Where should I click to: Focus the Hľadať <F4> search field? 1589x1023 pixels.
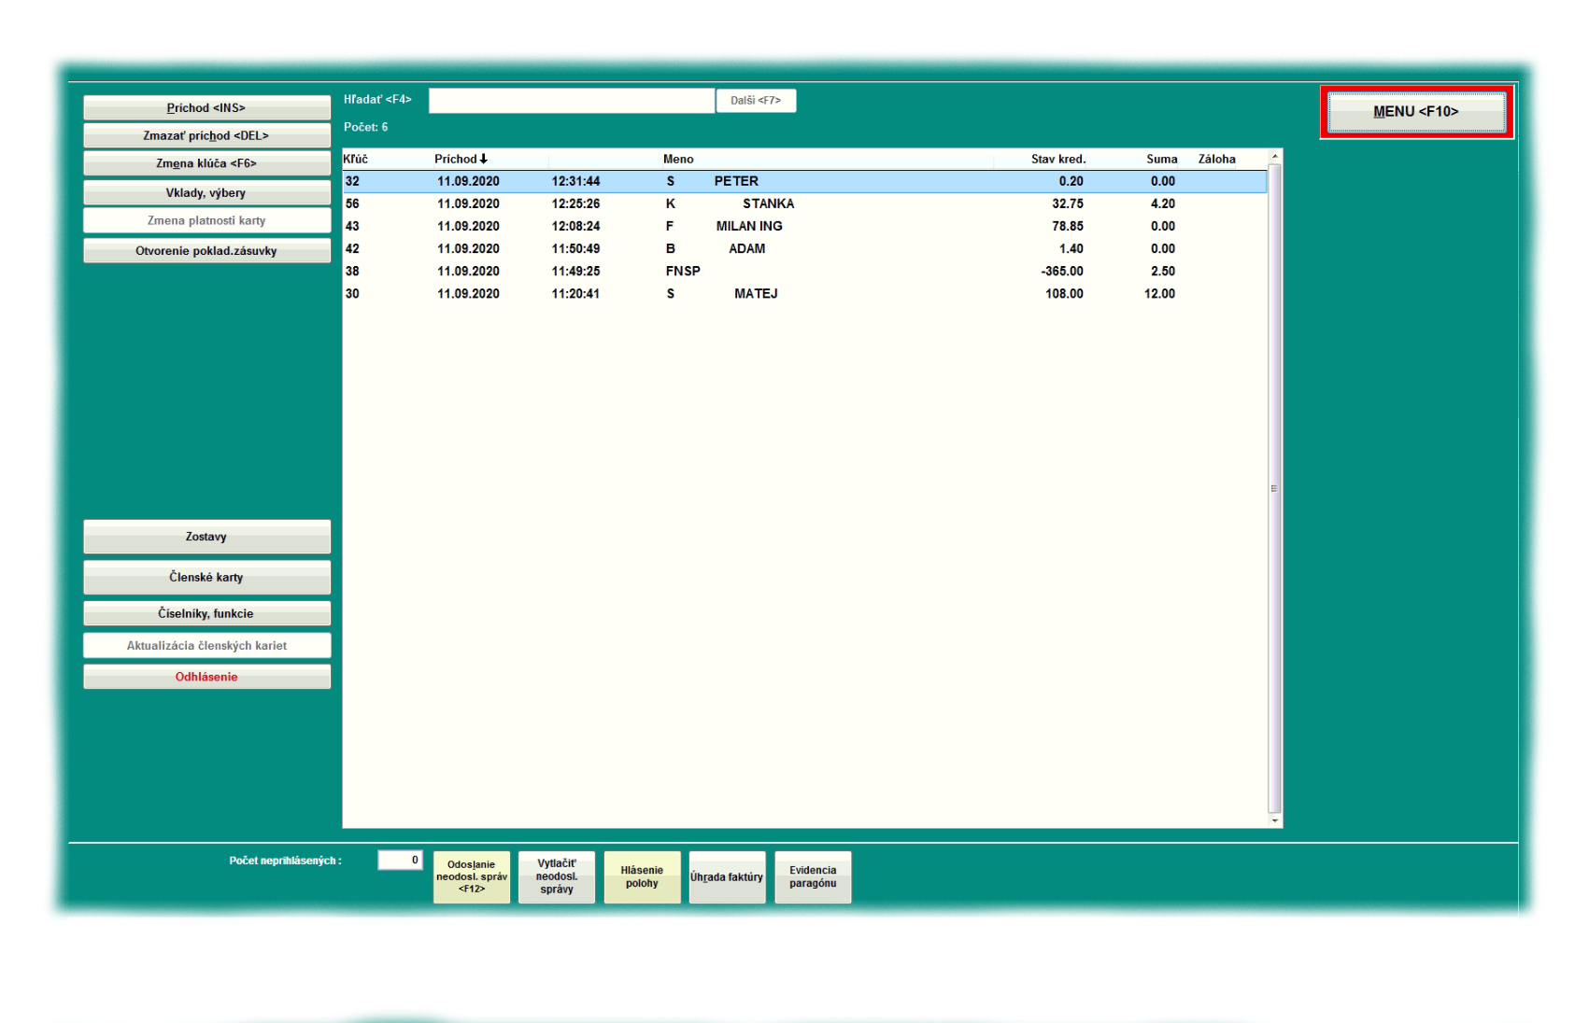pyautogui.click(x=571, y=101)
